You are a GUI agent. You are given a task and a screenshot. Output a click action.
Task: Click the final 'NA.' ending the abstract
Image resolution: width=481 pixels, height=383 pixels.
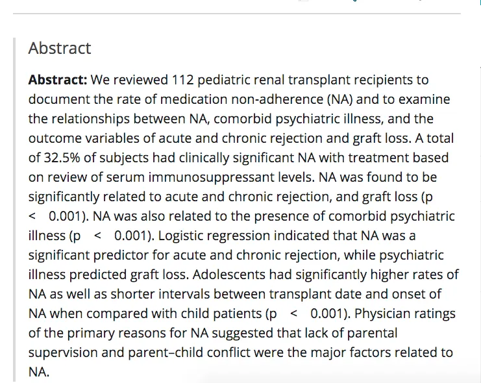pos(39,372)
